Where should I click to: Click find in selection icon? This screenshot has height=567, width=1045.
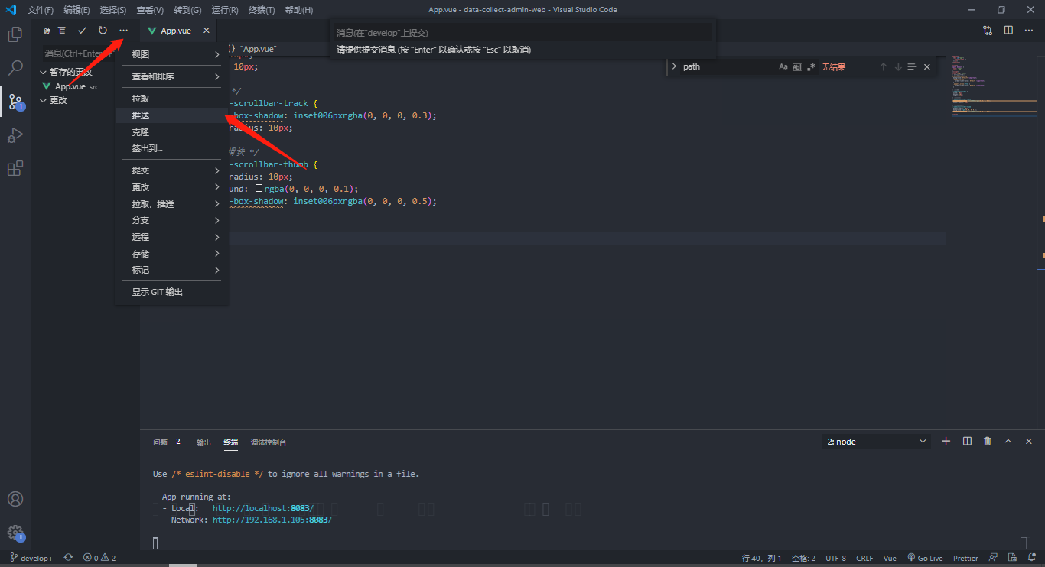pos(912,67)
